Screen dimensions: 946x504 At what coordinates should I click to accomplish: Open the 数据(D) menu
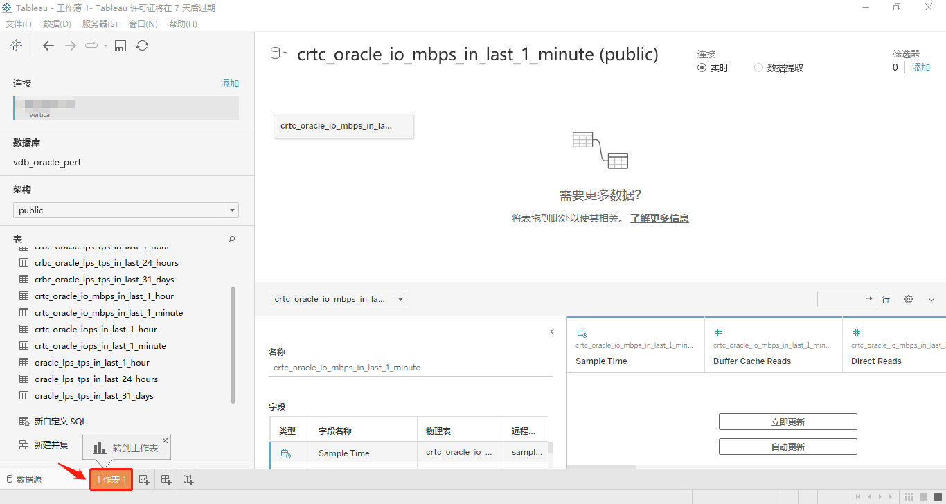coord(57,24)
